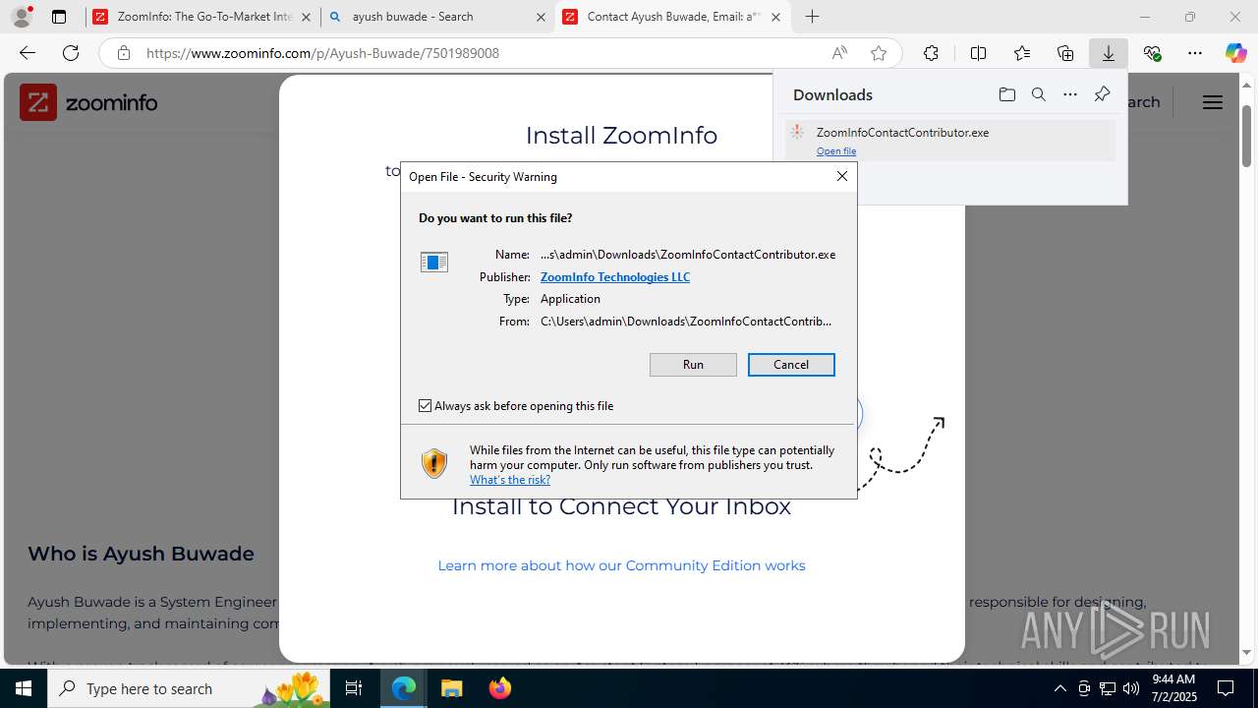The image size is (1258, 708).
Task: Pin the Downloads panel
Action: coord(1102,94)
